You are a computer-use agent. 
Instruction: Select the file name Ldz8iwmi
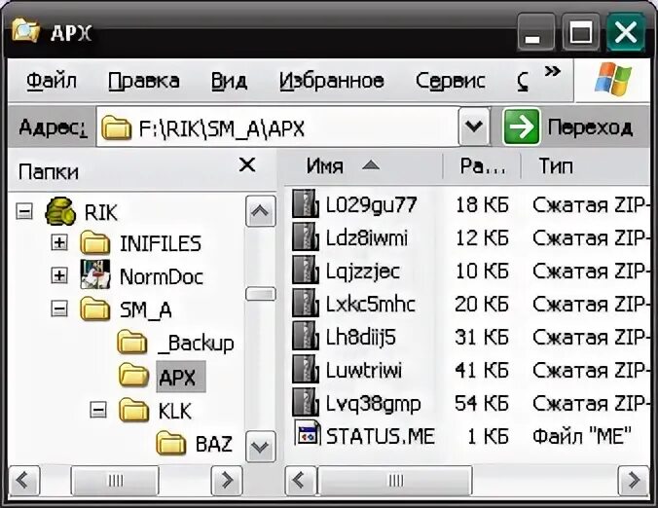click(366, 237)
